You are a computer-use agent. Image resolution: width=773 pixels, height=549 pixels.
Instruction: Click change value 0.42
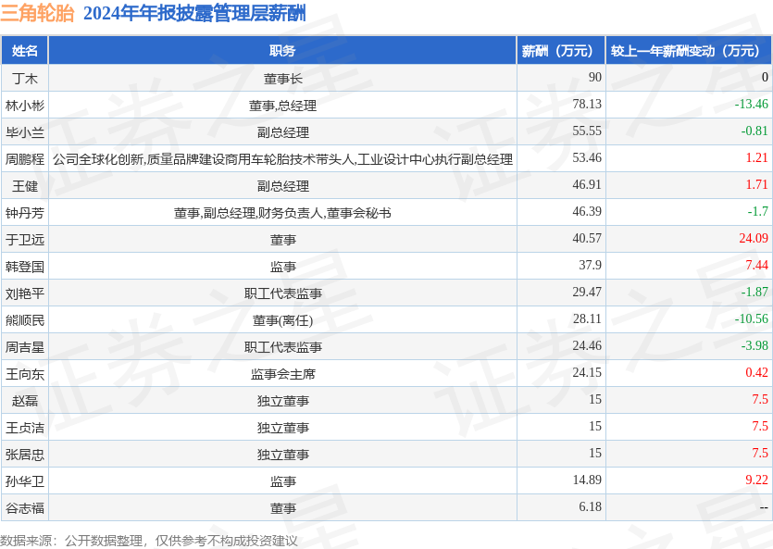[756, 372]
